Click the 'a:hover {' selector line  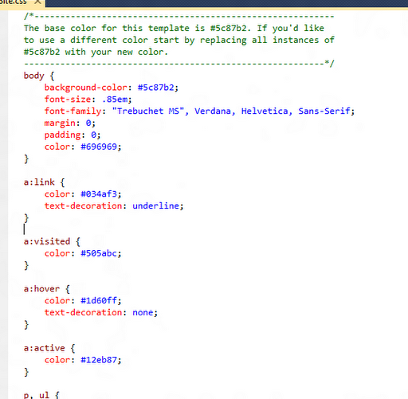click(47, 289)
